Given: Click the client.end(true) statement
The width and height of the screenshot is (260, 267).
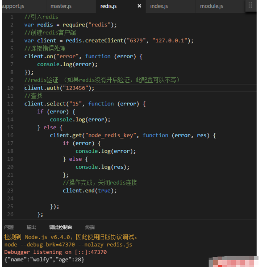Looking at the screenshot, I should pyautogui.click(x=90, y=191).
